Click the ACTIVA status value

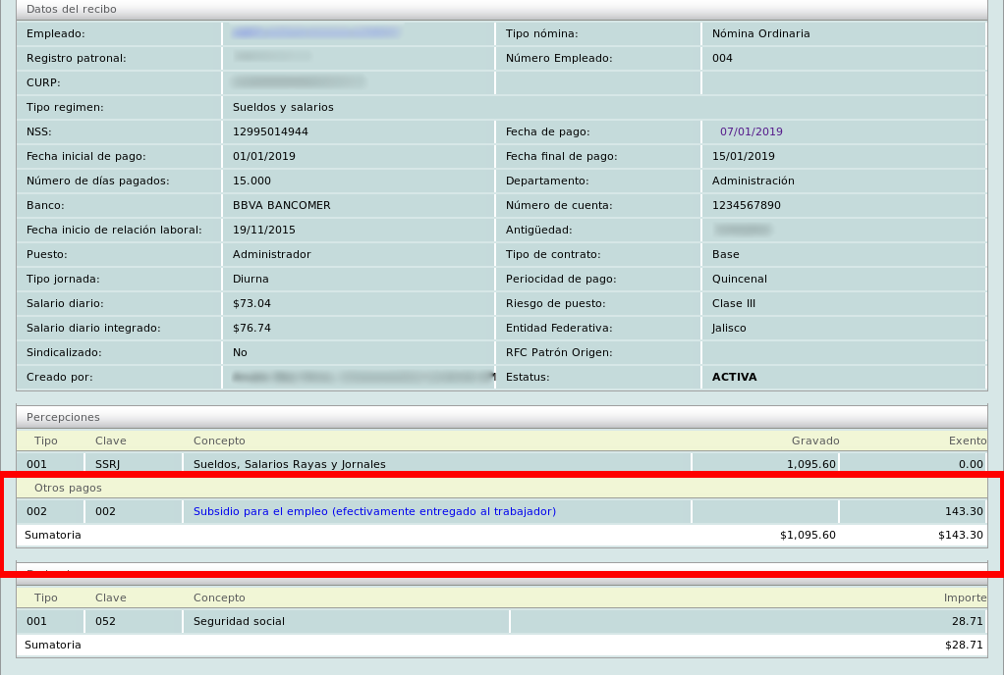[734, 377]
